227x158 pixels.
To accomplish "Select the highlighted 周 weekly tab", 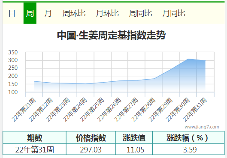I will 30,13.
